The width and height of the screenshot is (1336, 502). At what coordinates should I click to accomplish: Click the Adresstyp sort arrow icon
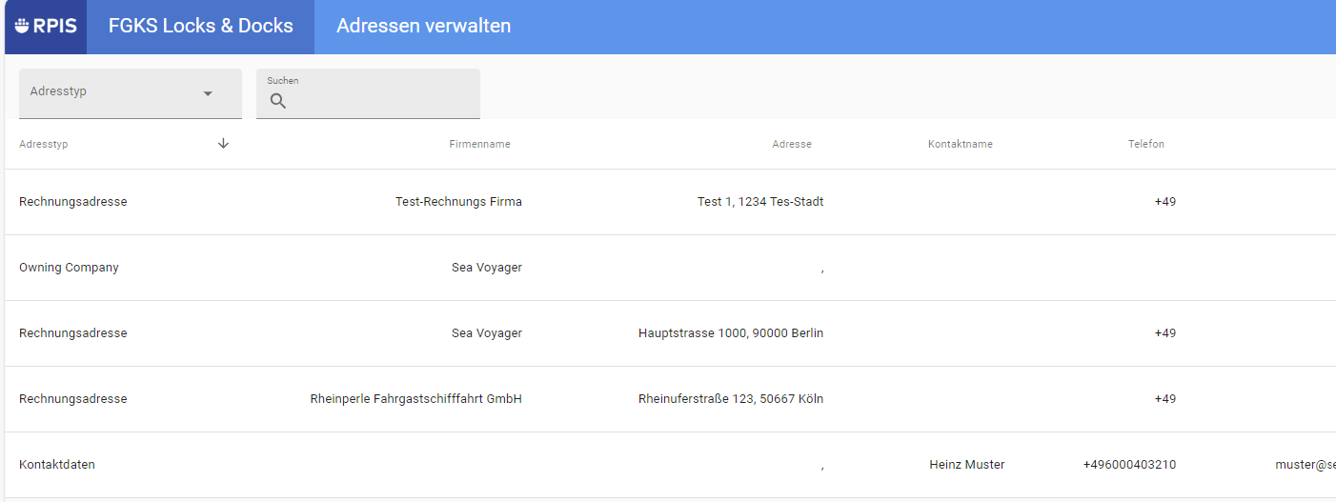[x=224, y=144]
